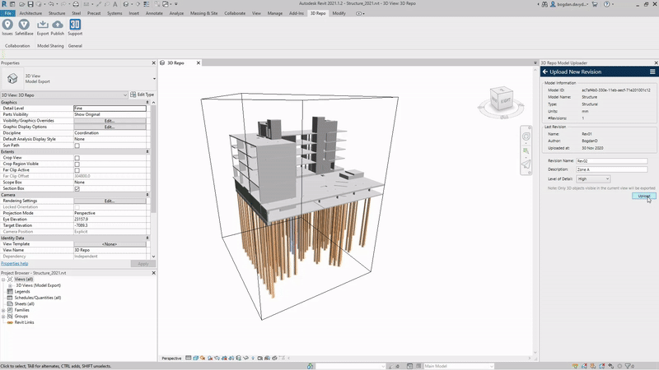Open the SafetiBase tool
The width and height of the screenshot is (659, 370).
[24, 27]
